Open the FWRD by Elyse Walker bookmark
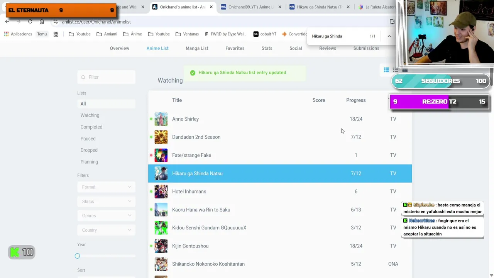494x278 pixels. 225,34
